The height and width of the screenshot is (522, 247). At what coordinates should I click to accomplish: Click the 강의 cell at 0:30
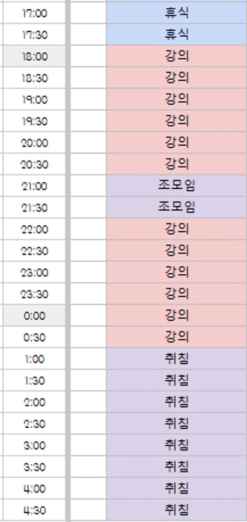[177, 337]
